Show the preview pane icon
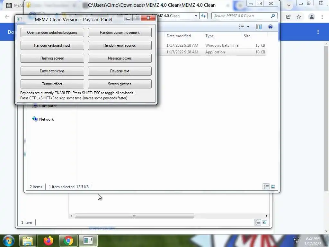This screenshot has height=247, width=329. 259,27
